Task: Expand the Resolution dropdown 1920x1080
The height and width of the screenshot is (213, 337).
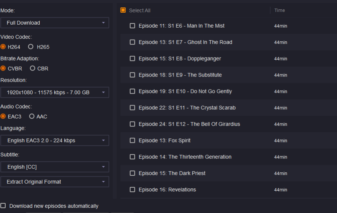Action: [55, 93]
